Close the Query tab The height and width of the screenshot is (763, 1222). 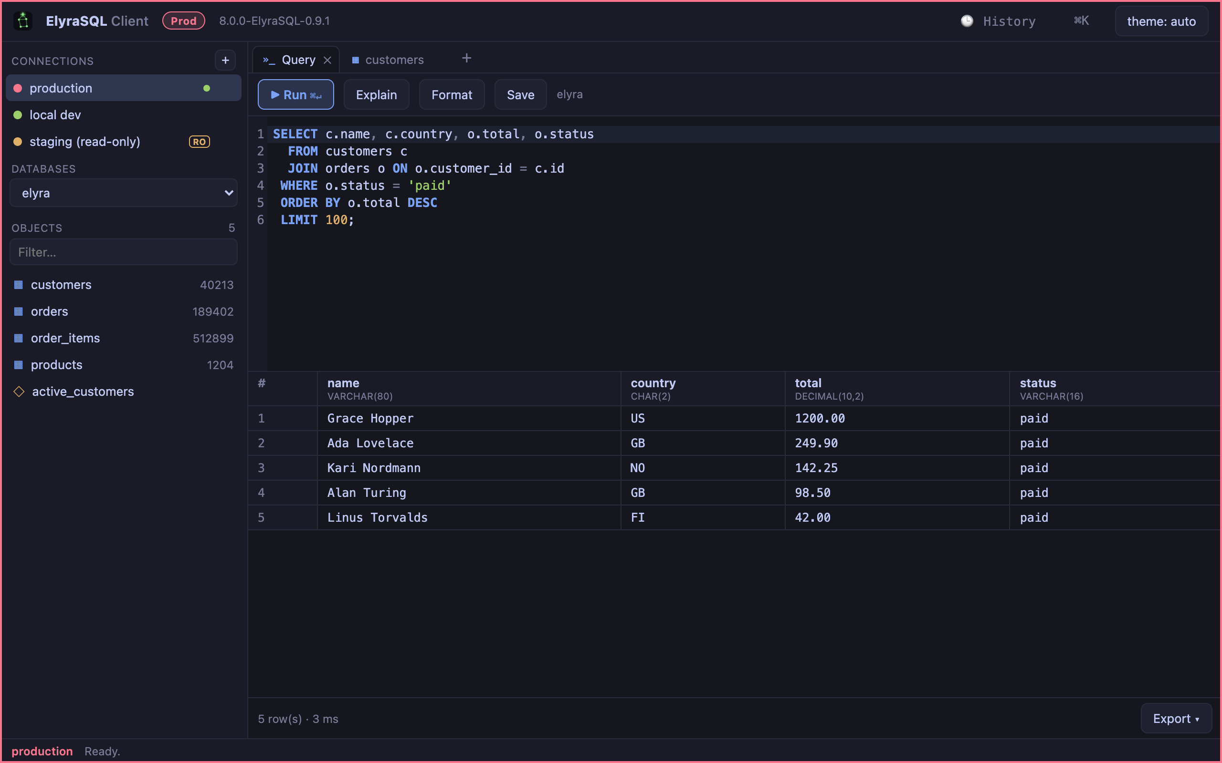pyautogui.click(x=327, y=60)
